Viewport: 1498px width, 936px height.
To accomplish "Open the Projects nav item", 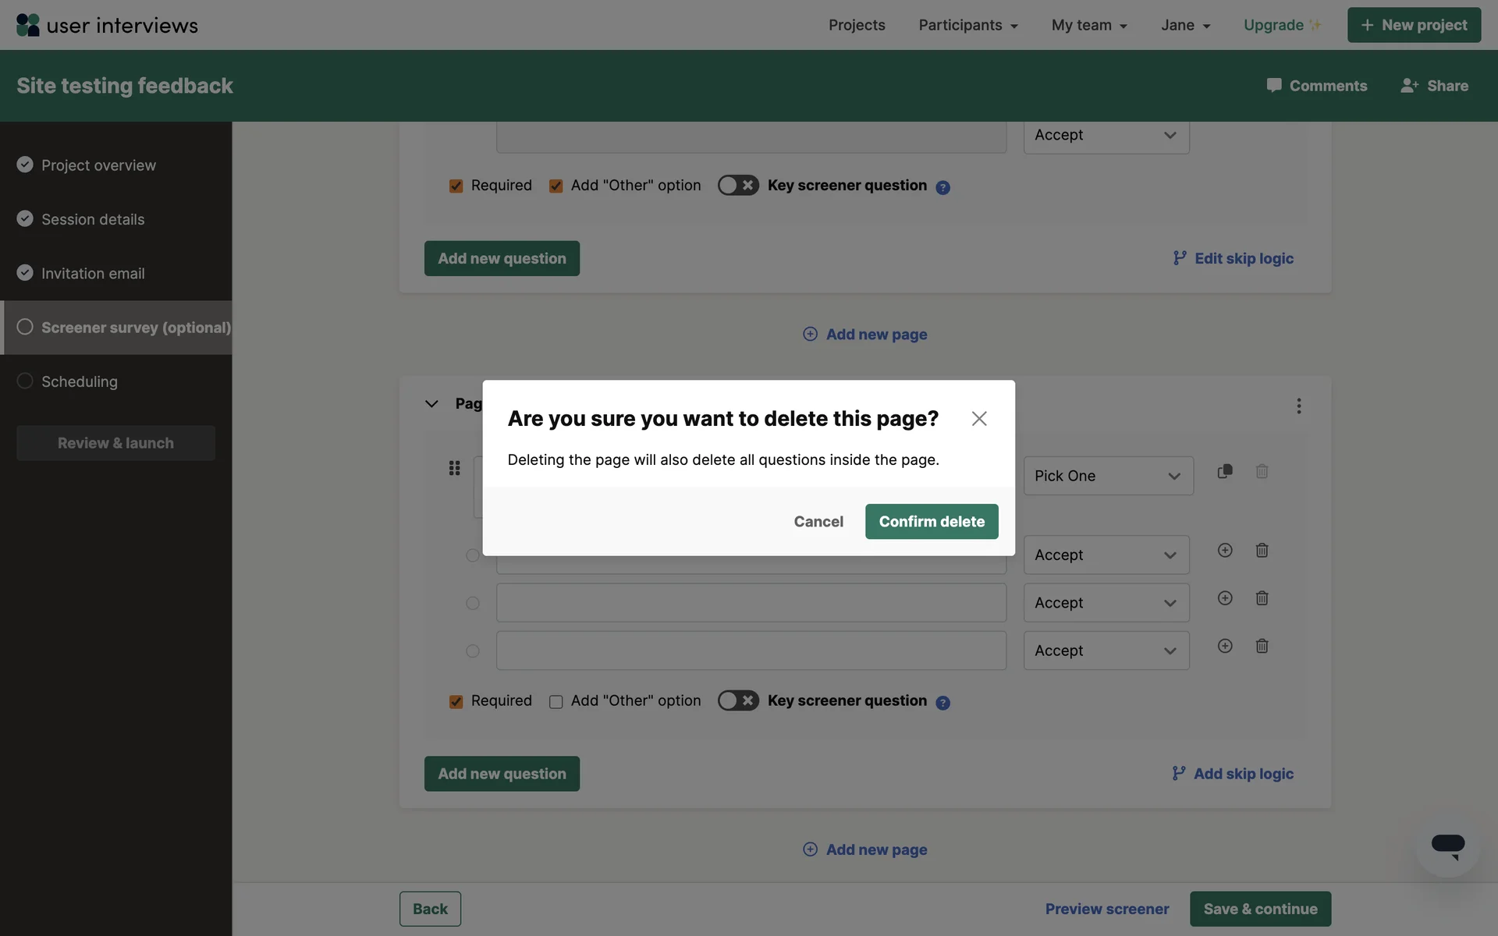I will [857, 25].
